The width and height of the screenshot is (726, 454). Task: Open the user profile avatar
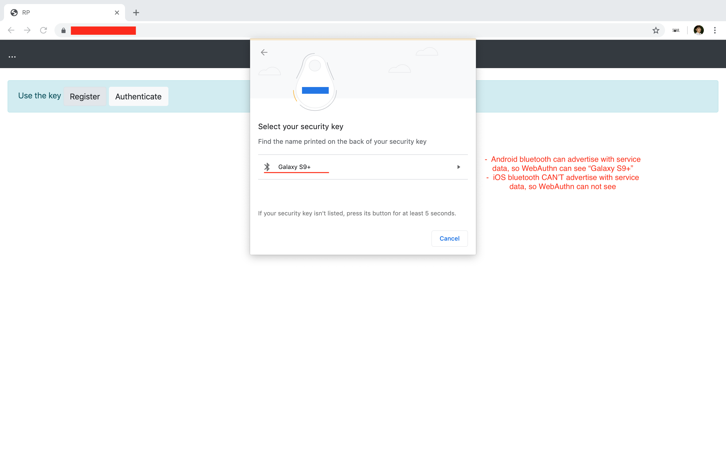click(699, 30)
